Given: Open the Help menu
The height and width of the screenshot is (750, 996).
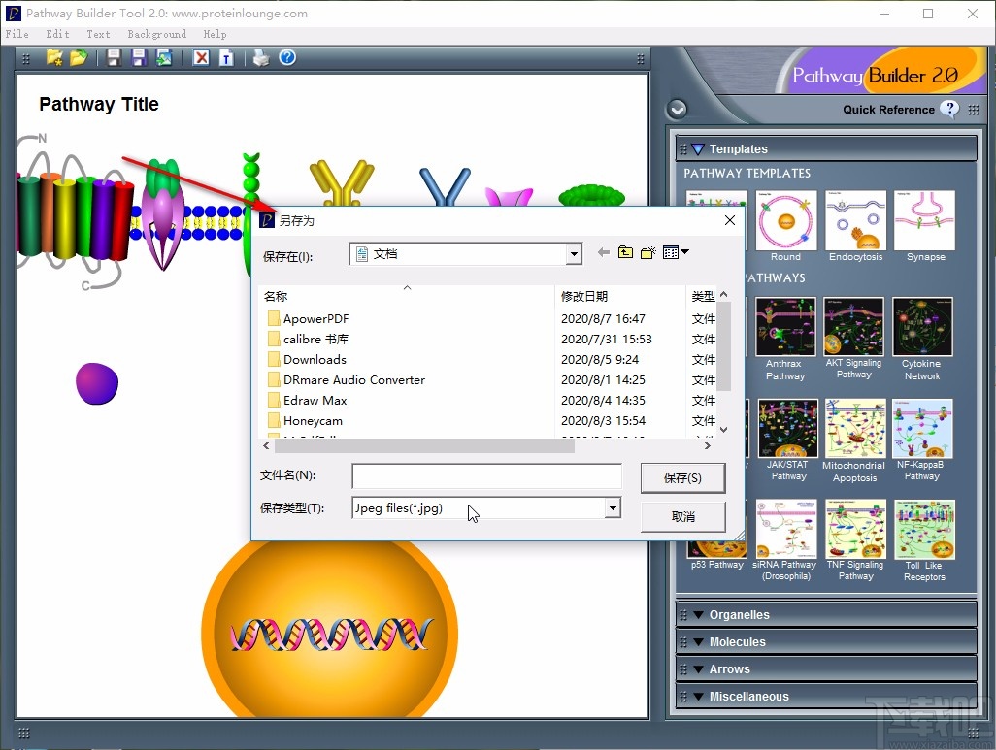Looking at the screenshot, I should pyautogui.click(x=215, y=34).
